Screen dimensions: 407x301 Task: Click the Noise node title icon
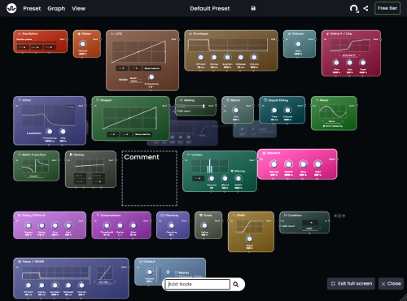[79, 34]
